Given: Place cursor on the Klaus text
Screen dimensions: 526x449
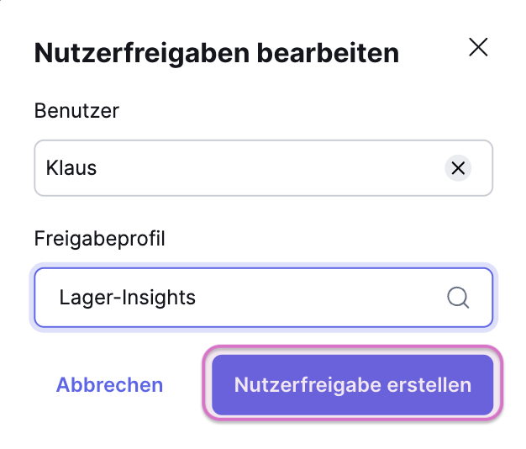Looking at the screenshot, I should point(72,168).
